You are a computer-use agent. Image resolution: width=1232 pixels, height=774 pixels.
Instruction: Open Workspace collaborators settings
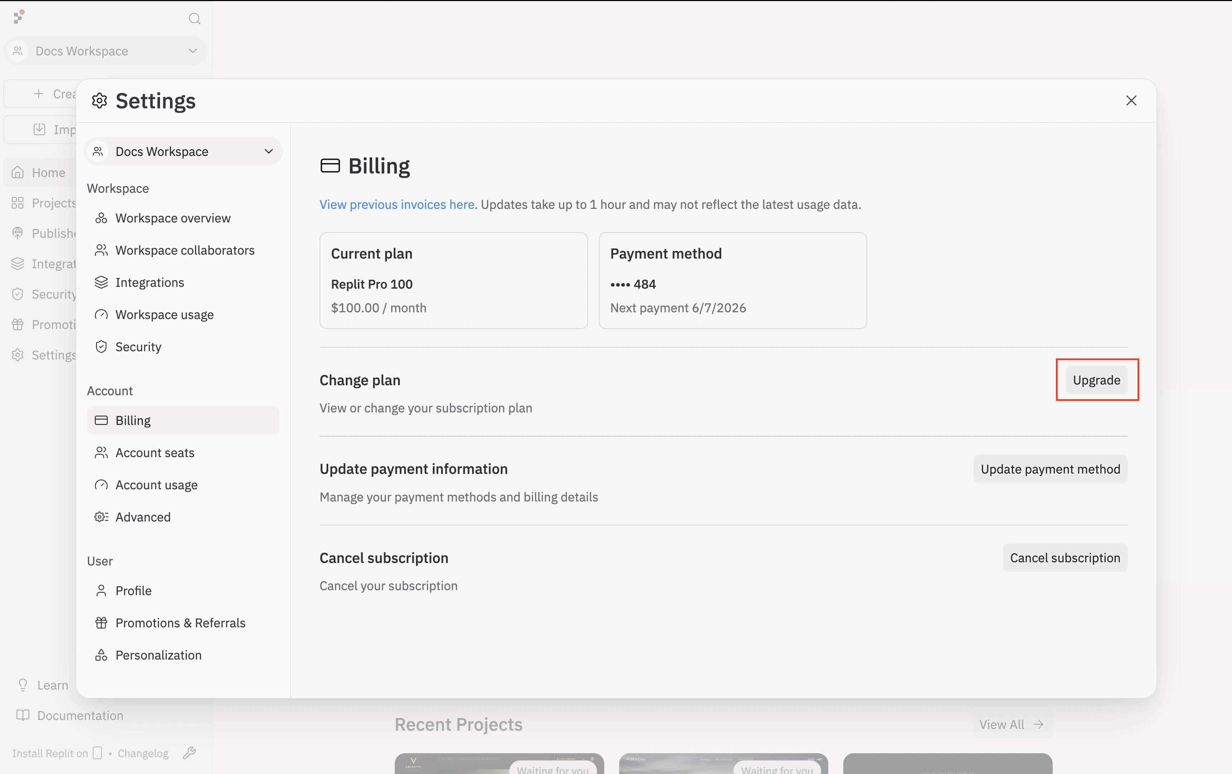click(x=183, y=250)
